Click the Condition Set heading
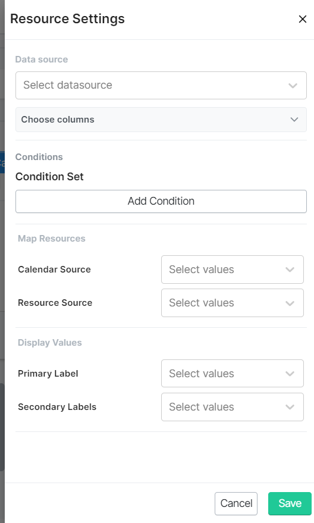Screen dimensions: 314x523 pos(49,177)
